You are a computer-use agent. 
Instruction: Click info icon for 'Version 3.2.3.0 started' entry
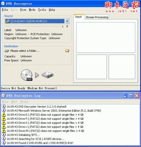click(4, 106)
